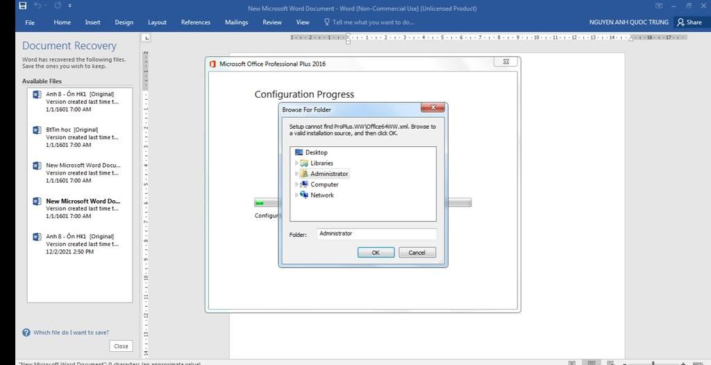Image resolution: width=711 pixels, height=365 pixels.
Task: Switch to the Mailings tab
Action: click(236, 22)
